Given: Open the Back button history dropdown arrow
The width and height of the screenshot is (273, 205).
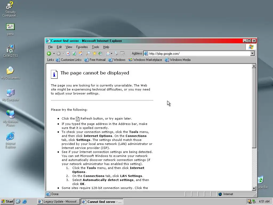Looking at the screenshot, I should point(54,53).
